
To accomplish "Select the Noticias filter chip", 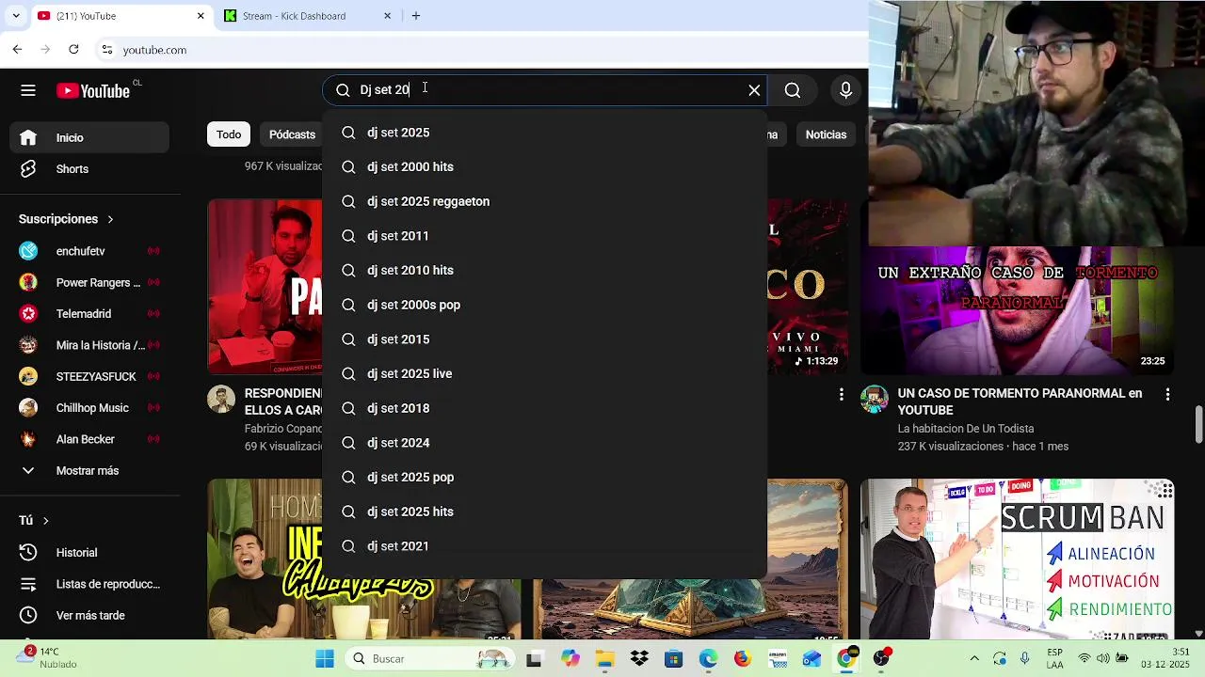I will point(826,134).
